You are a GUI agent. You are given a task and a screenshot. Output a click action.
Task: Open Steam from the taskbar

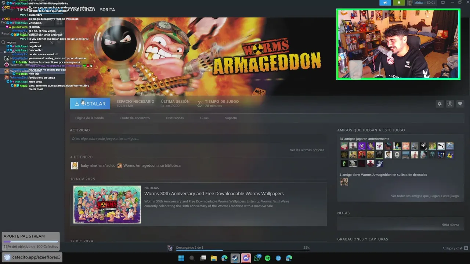click(x=235, y=258)
